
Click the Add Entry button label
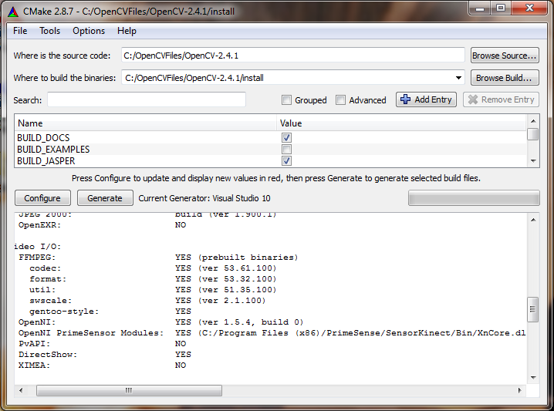433,99
